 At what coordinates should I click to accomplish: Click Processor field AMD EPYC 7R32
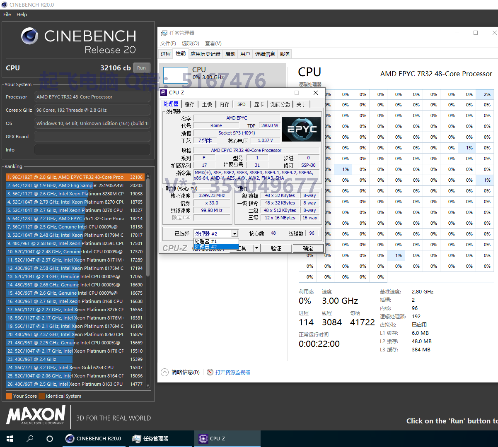92,97
